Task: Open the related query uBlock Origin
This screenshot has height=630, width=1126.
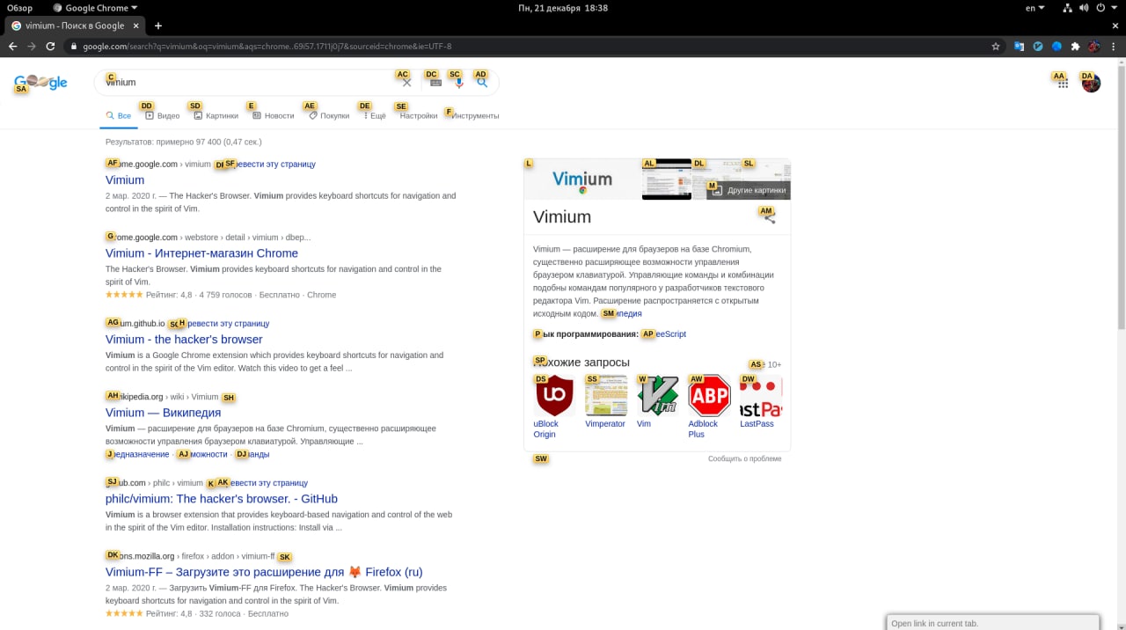Action: (x=554, y=407)
